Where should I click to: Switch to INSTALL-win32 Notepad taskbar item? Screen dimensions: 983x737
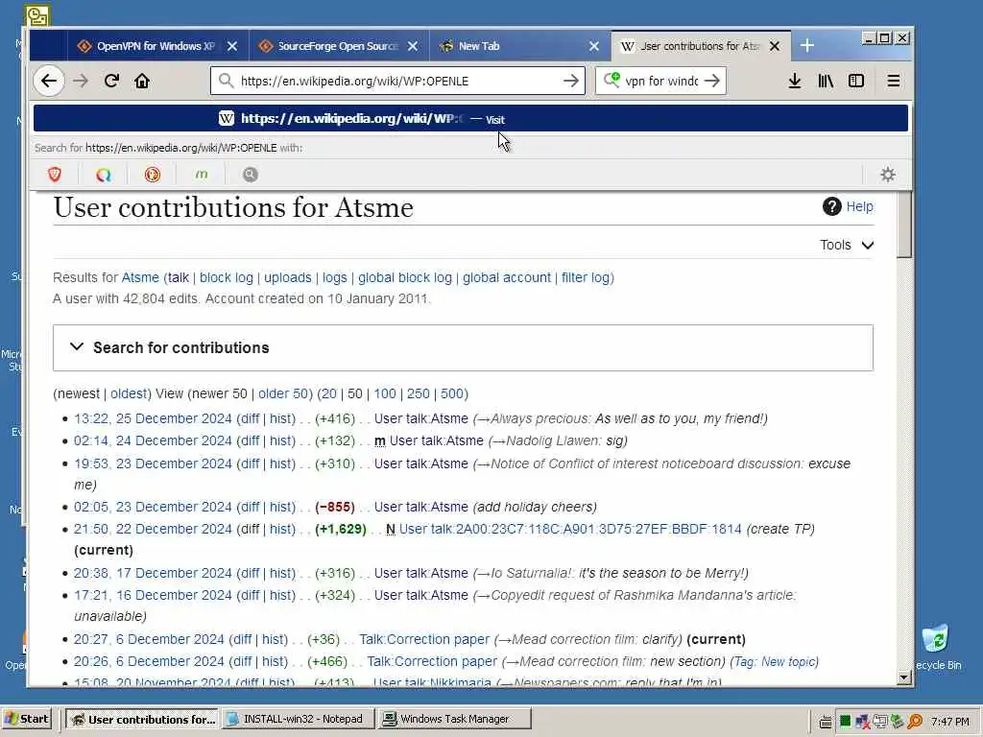point(298,719)
